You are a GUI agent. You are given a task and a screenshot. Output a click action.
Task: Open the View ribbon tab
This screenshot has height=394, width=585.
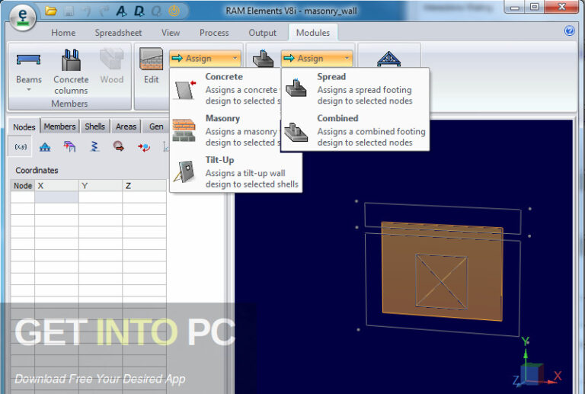(x=171, y=33)
